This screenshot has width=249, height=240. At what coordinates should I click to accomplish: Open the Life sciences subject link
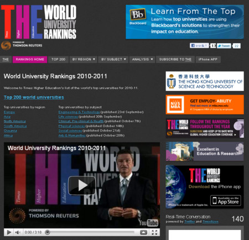click(x=68, y=117)
